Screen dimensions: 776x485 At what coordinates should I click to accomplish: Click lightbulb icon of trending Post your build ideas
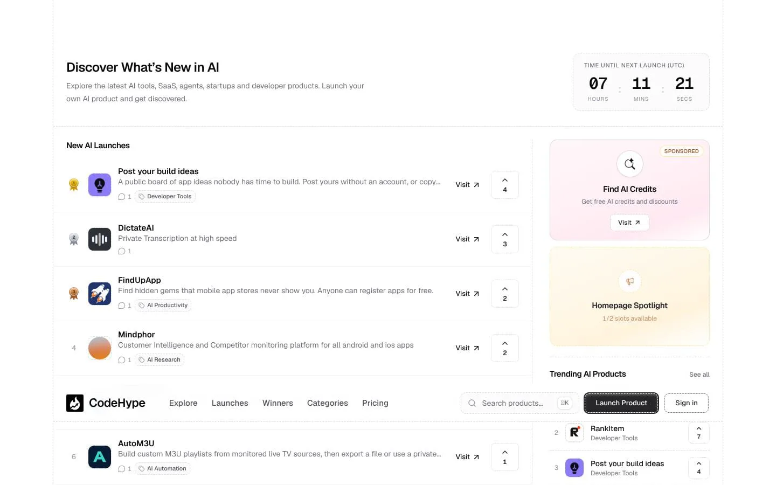click(x=574, y=468)
